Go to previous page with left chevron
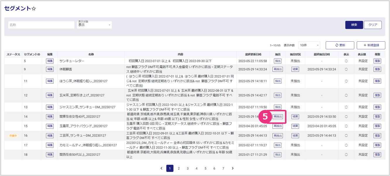 (x=161, y=168)
